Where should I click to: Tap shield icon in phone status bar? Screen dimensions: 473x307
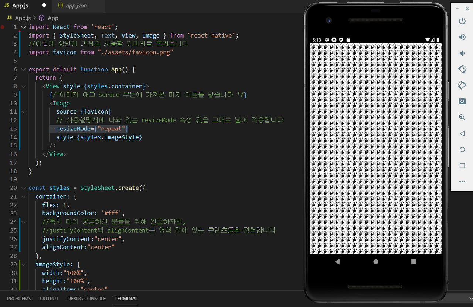pyautogui.click(x=341, y=39)
